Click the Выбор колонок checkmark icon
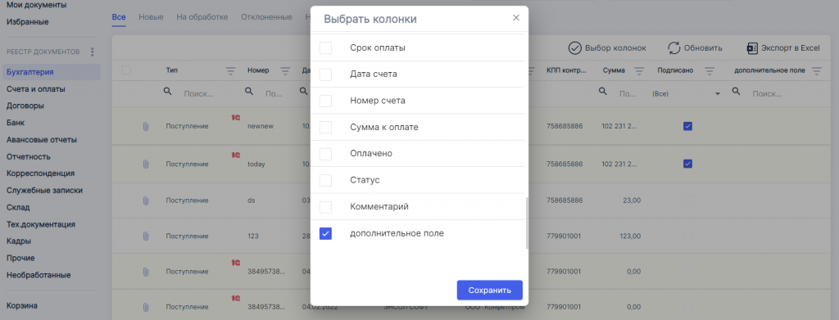Screen dimensions: 839x320 (x=574, y=48)
